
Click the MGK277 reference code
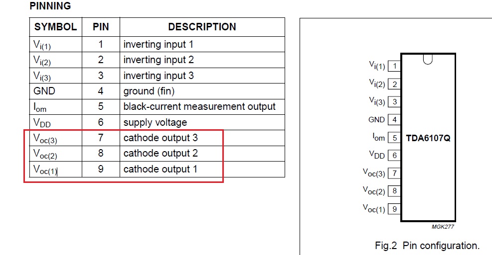click(443, 227)
